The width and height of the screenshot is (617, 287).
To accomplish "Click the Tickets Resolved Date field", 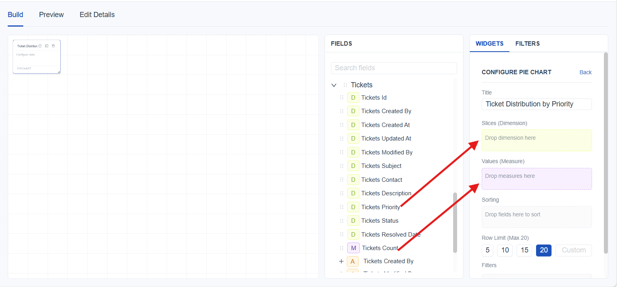I will click(390, 235).
